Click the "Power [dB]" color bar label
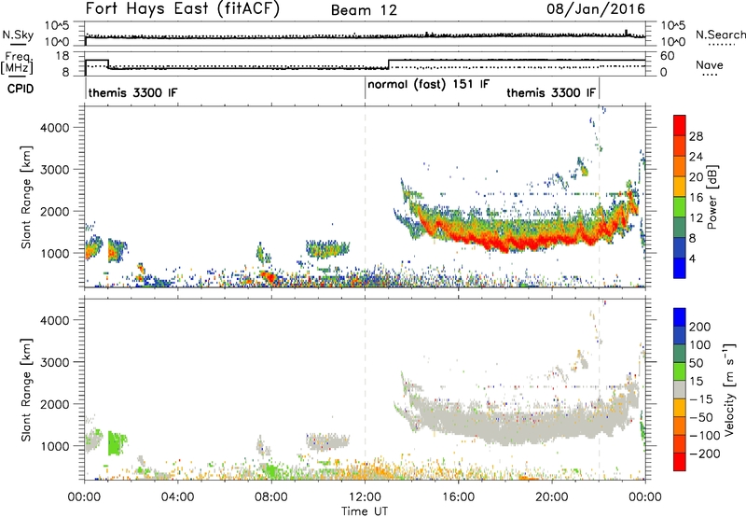 pos(711,197)
